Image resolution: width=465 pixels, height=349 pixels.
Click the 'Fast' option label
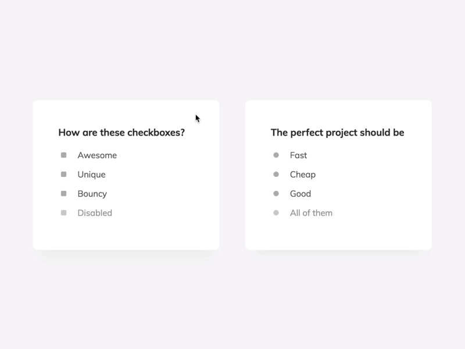click(298, 155)
